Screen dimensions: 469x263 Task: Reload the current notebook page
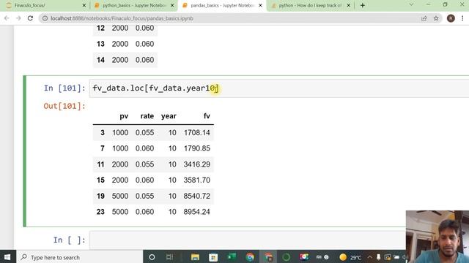[x=30, y=18]
